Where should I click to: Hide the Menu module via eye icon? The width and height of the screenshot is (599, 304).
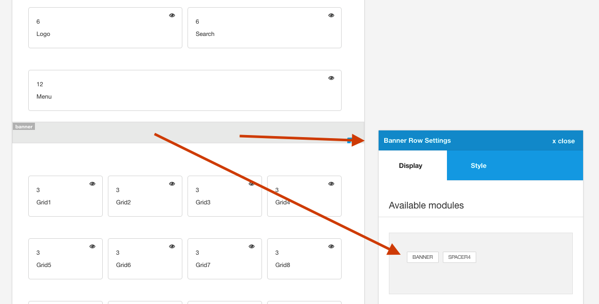(x=331, y=78)
